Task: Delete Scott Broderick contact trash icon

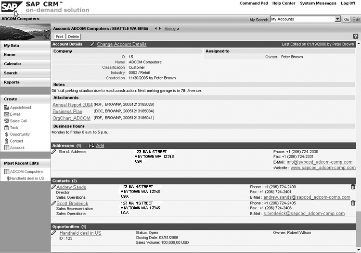Action: pos(353,203)
